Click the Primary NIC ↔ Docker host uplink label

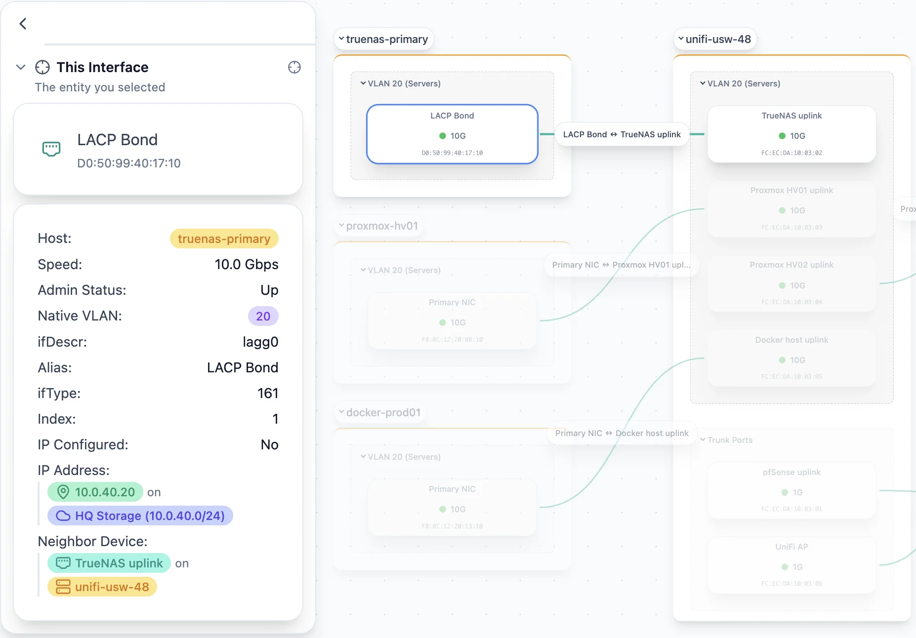[x=622, y=433]
